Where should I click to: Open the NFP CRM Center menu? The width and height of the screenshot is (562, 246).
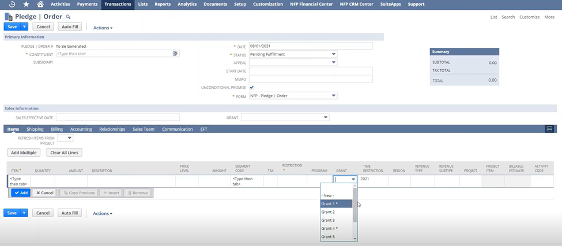pyautogui.click(x=356, y=4)
